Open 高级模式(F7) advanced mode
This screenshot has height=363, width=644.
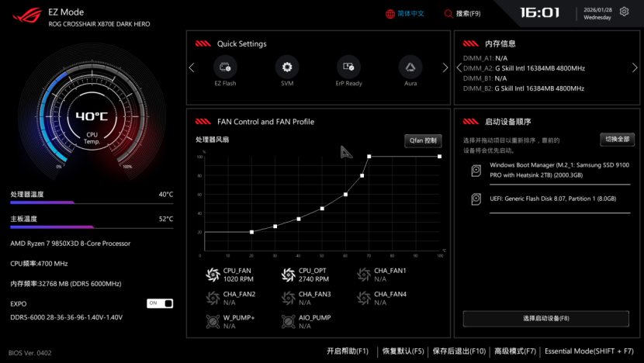515,351
